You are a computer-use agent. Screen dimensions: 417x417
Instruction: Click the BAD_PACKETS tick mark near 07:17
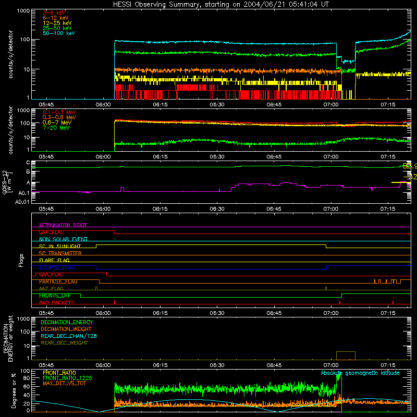tap(393, 302)
